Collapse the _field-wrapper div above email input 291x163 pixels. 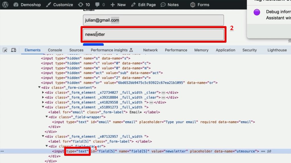click(47, 117)
